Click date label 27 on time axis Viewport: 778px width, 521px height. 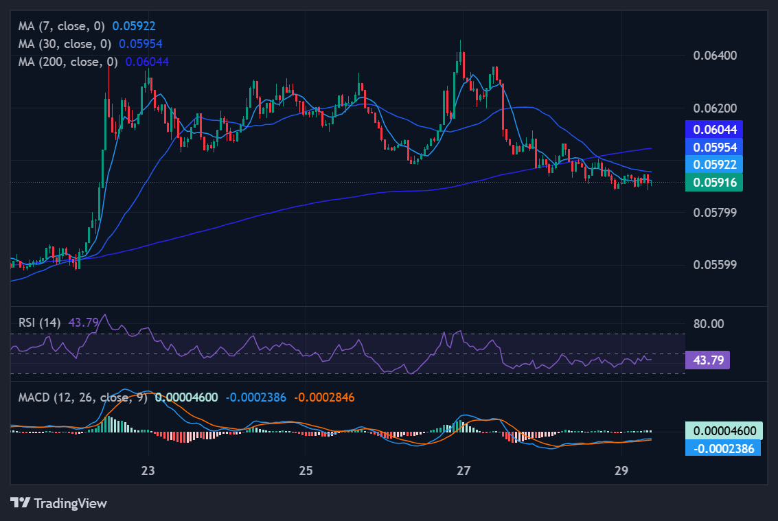[x=464, y=472]
